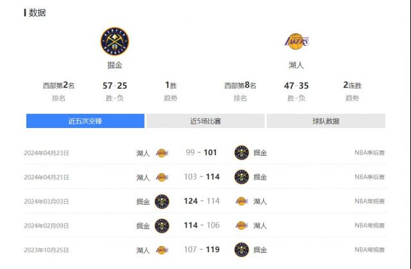Click Lakers logo in the 2023年10月25日 match row
Viewport: 411px width, 269px height.
(x=162, y=250)
